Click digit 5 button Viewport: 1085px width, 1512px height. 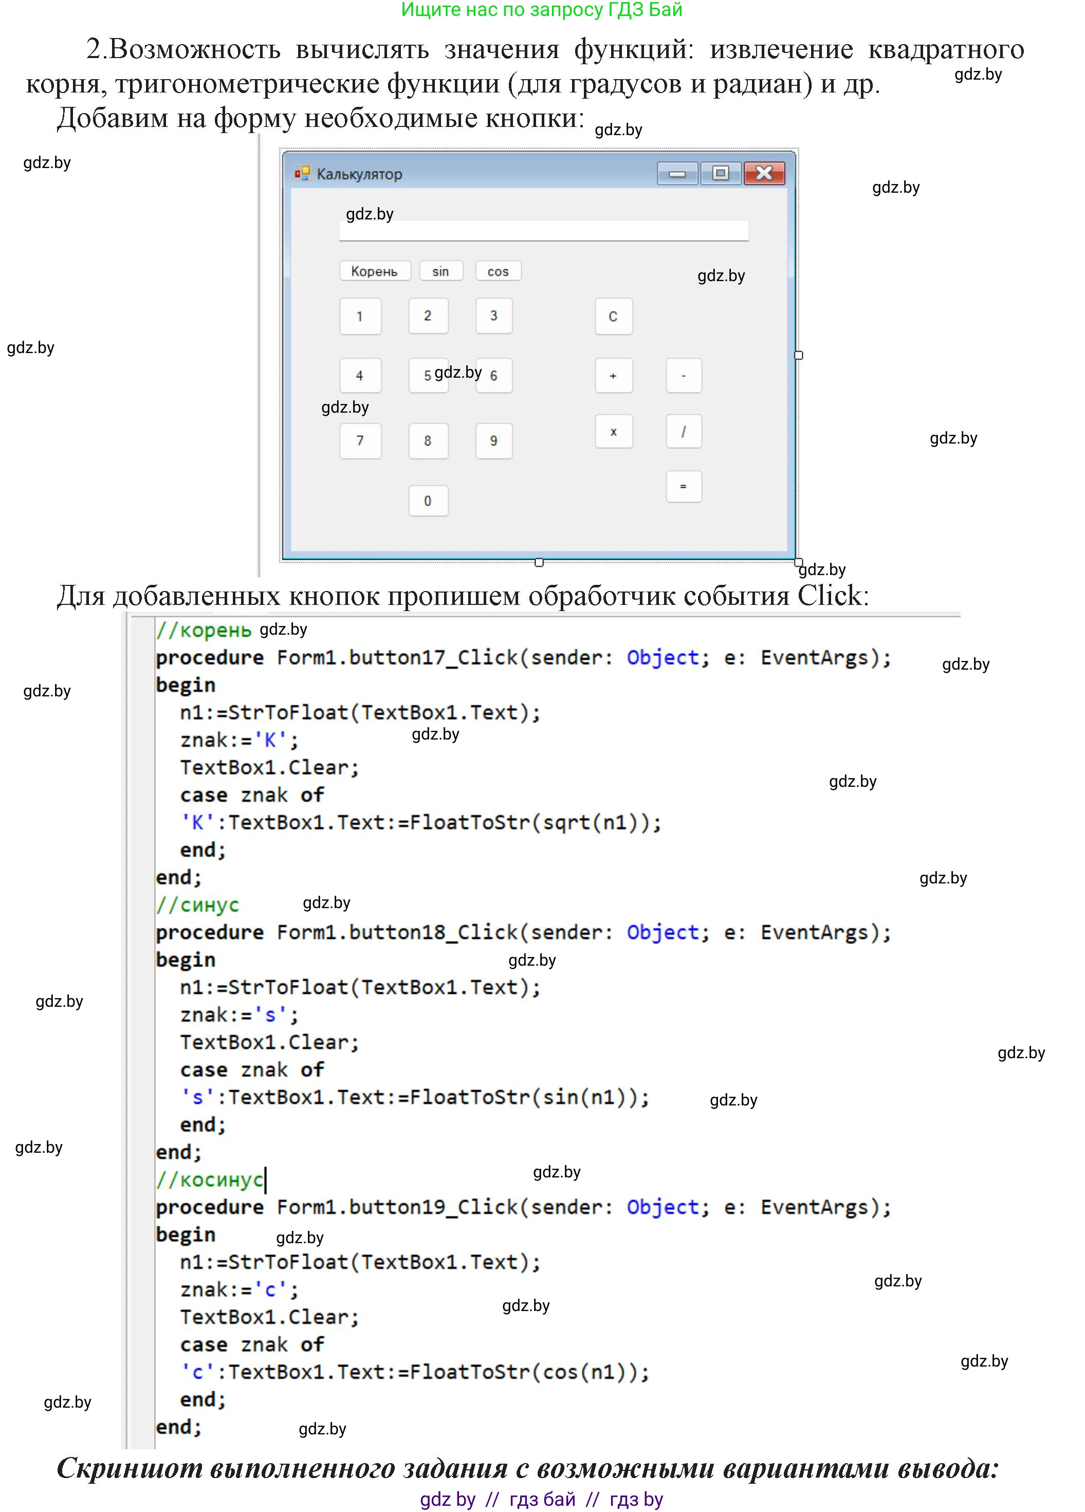coord(428,375)
